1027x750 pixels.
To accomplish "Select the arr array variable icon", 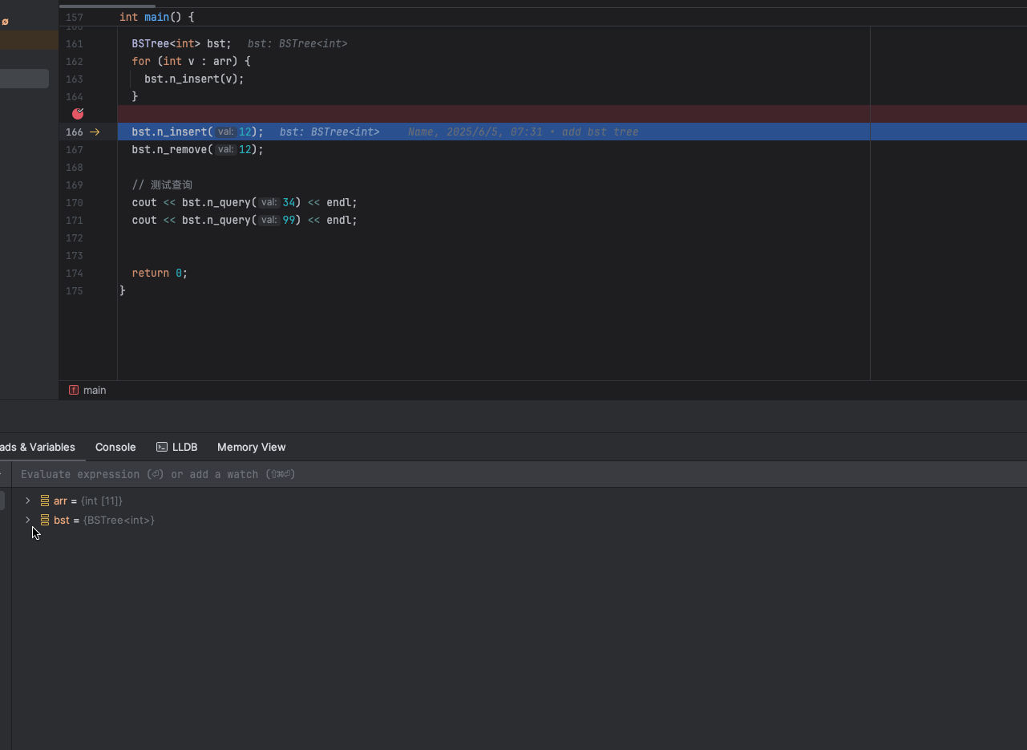I will (x=45, y=501).
